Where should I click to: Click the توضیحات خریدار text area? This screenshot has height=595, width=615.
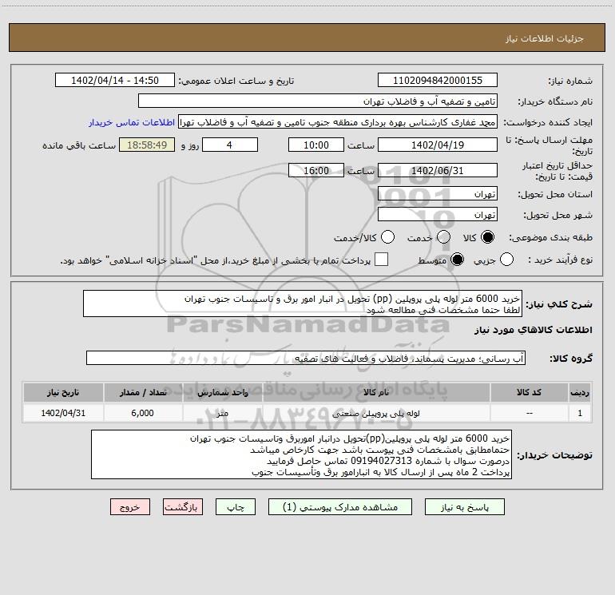click(x=301, y=454)
